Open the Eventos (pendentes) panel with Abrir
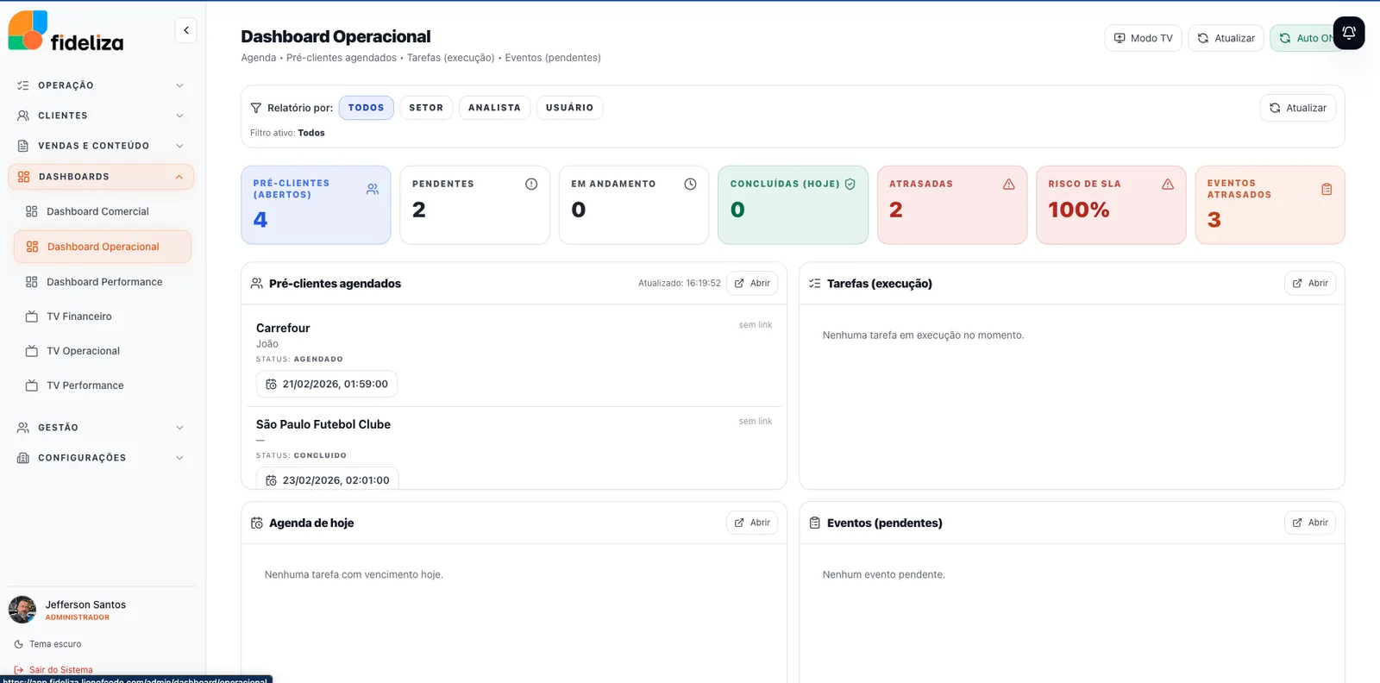Image resolution: width=1380 pixels, height=683 pixels. click(1310, 523)
